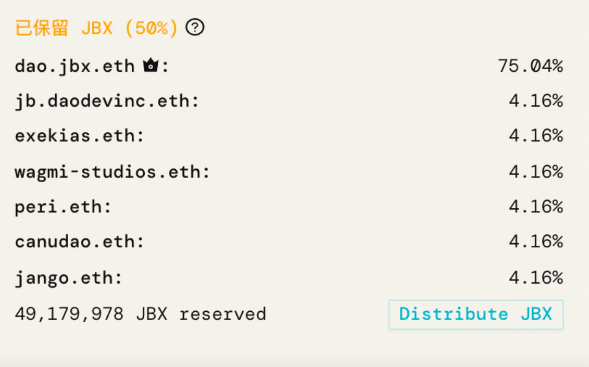Click 49,179,978 JBX reserved text

(x=141, y=314)
